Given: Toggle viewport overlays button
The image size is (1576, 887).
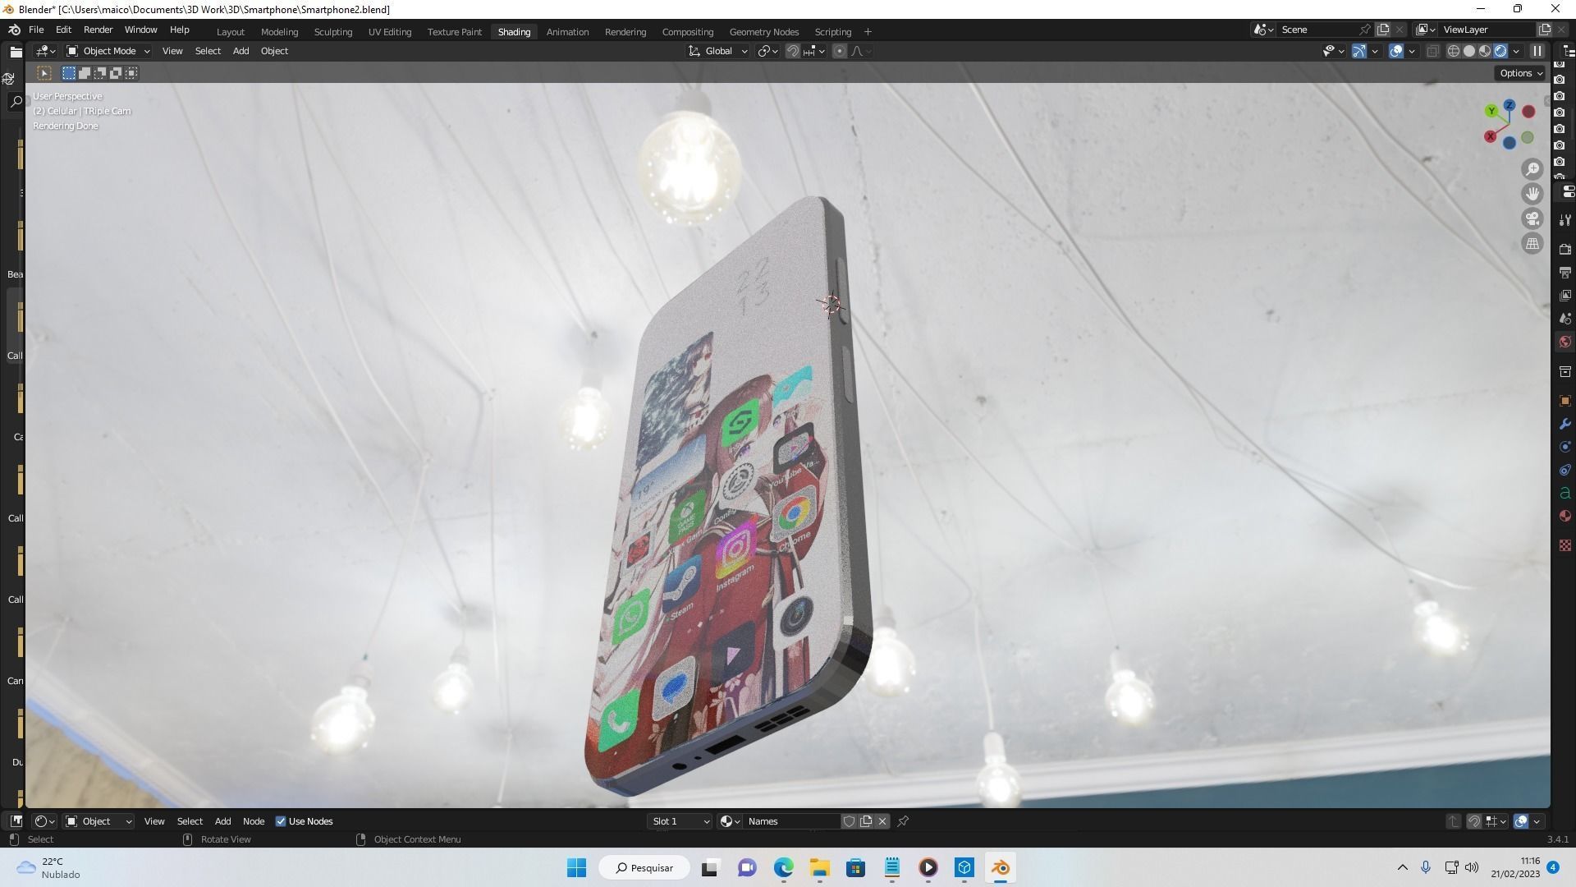Looking at the screenshot, I should (1395, 51).
